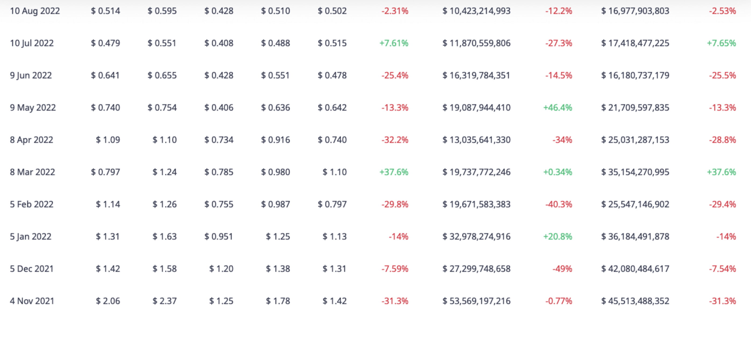751x339 pixels.
Task: Select the volume value $ 53,569,197,216
Action: (x=476, y=301)
